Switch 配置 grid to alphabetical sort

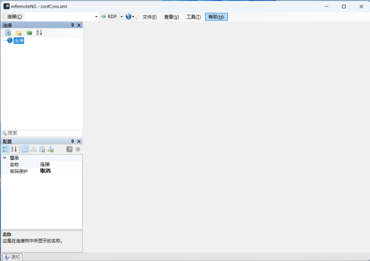[x=14, y=149]
